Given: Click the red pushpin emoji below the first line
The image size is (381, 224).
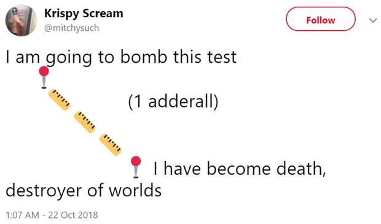Looking at the screenshot, I should 44,77.
